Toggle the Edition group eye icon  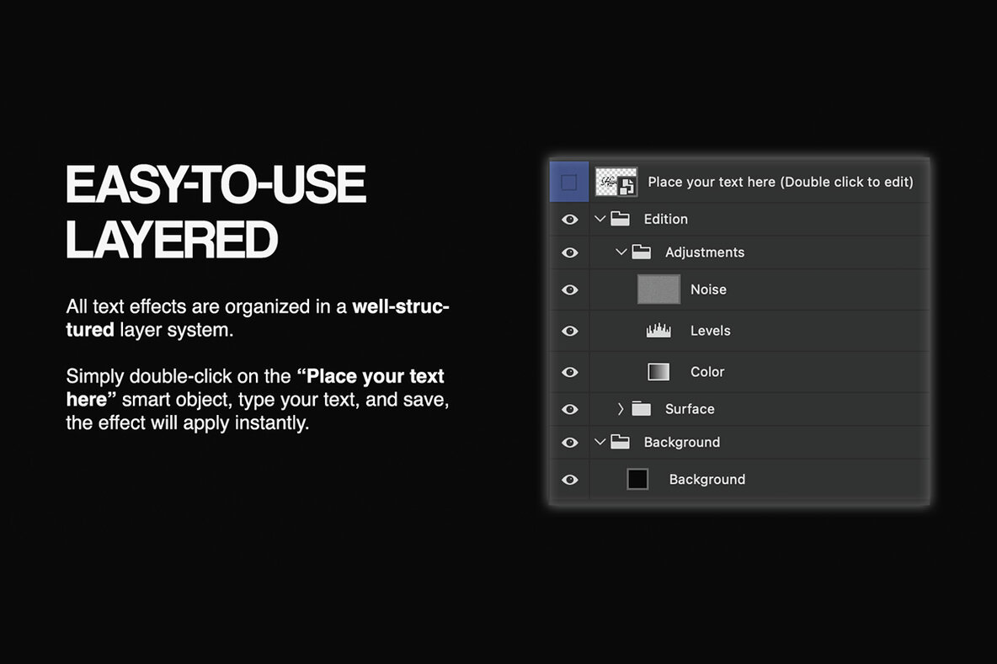coord(570,219)
